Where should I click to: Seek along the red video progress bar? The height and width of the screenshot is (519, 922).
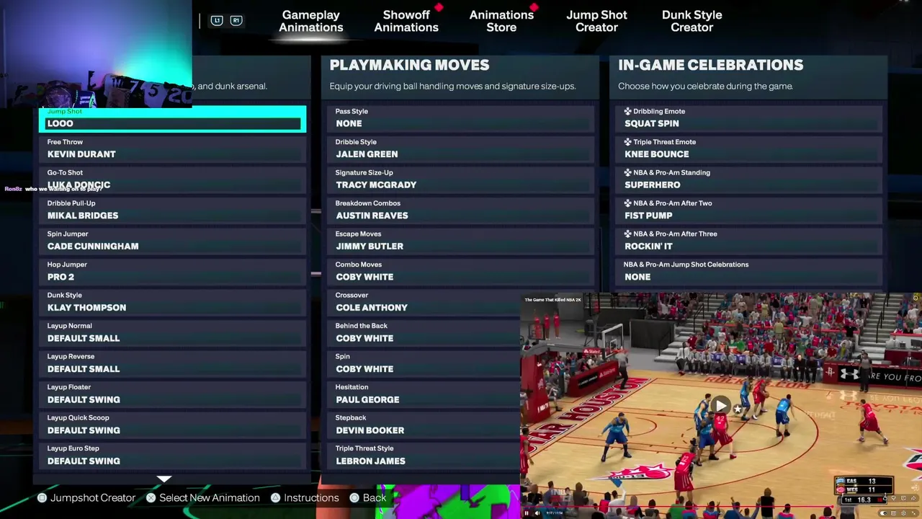[x=677, y=506]
